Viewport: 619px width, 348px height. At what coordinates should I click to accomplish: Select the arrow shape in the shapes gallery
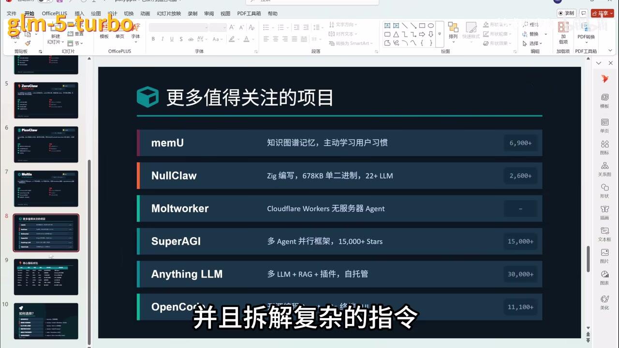coord(422,34)
